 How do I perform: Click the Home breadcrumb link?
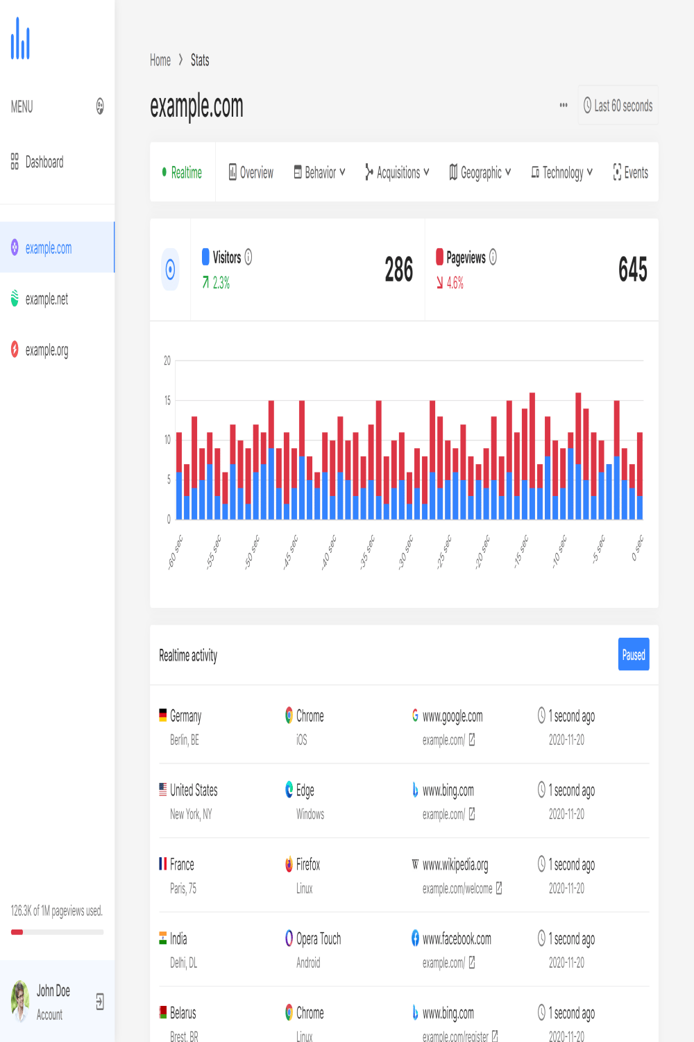[160, 60]
